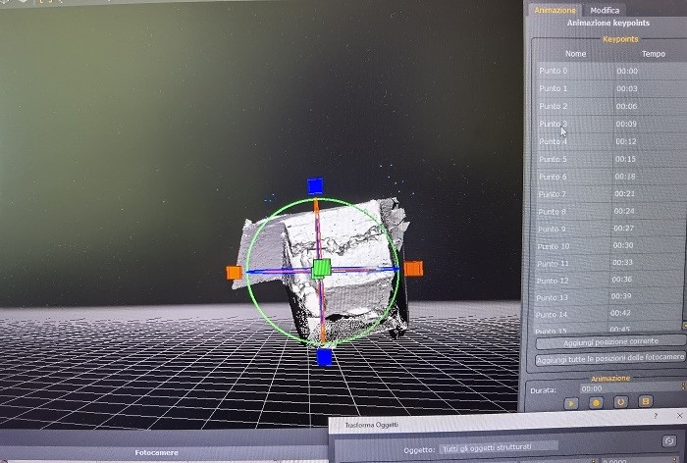Click the refresh icon in Trasforma Oggetti
This screenshot has height=463, width=687.
coord(668,442)
